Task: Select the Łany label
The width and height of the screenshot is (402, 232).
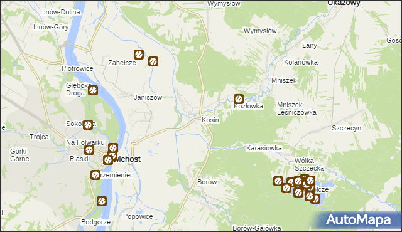Action: pos(310,46)
